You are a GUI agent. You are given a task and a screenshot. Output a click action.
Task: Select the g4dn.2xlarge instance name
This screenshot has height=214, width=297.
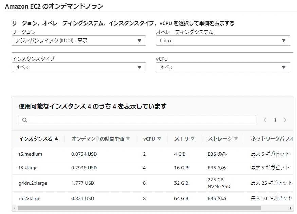[x=33, y=183]
